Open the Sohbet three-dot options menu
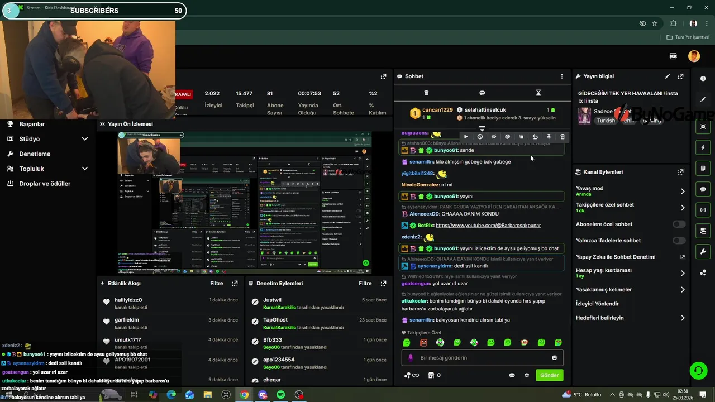Screen dimensions: 715x402 [x=562, y=76]
